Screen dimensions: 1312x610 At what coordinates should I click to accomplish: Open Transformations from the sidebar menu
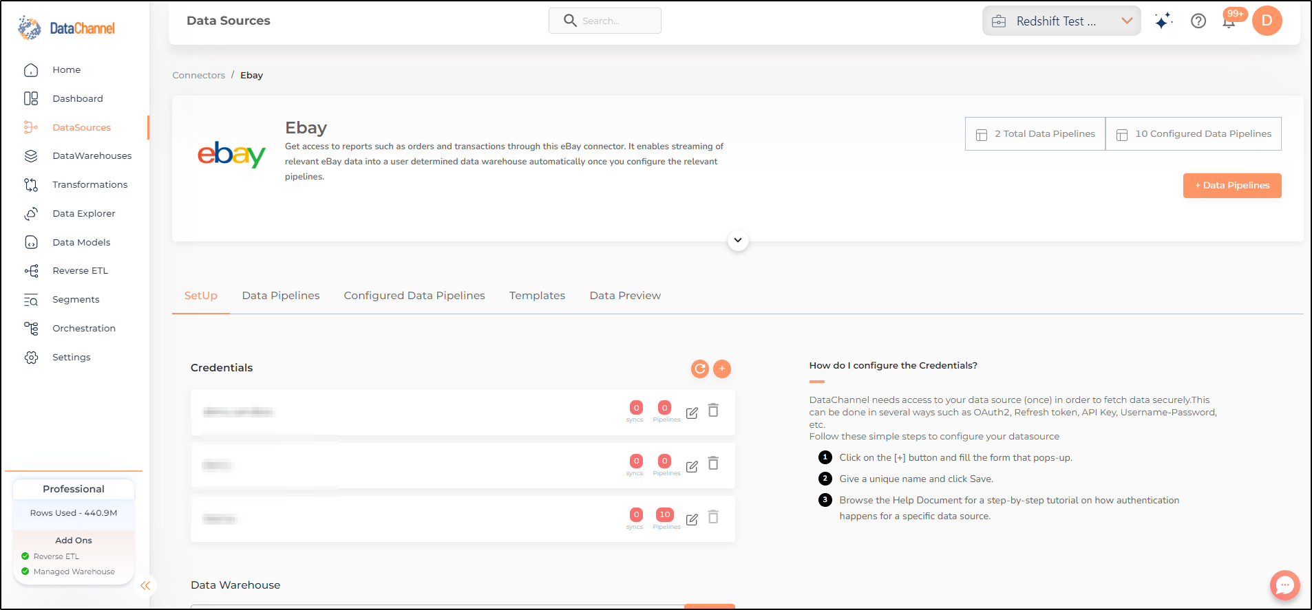90,185
